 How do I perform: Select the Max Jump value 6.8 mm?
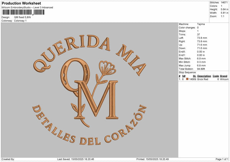201,65
